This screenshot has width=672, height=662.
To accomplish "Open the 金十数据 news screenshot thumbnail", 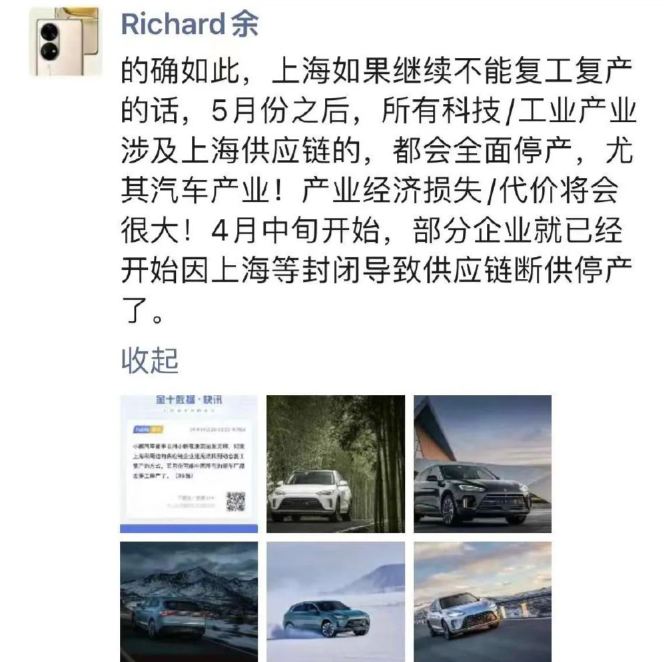I will [x=189, y=464].
